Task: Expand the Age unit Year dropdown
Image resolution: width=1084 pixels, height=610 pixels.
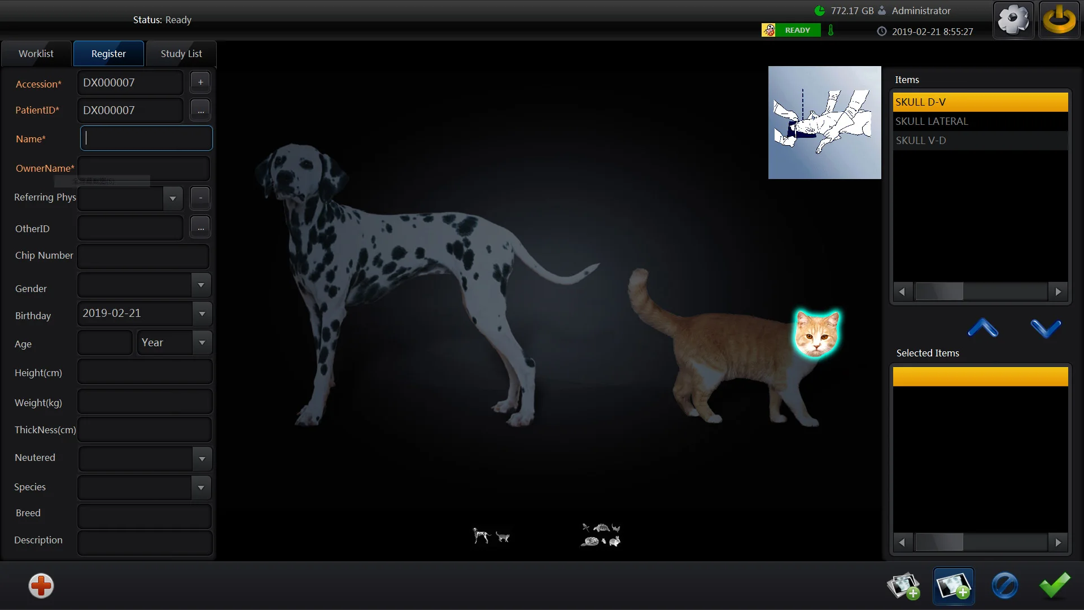Action: click(202, 343)
